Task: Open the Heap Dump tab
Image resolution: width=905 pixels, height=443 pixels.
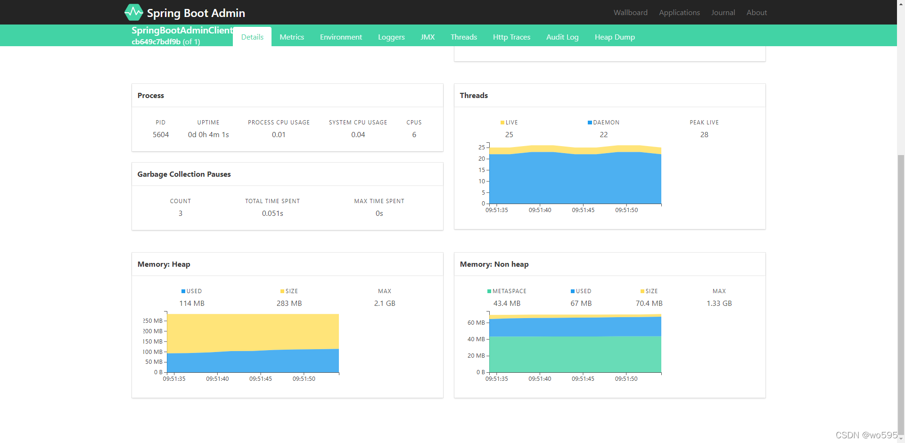Action: pyautogui.click(x=615, y=37)
